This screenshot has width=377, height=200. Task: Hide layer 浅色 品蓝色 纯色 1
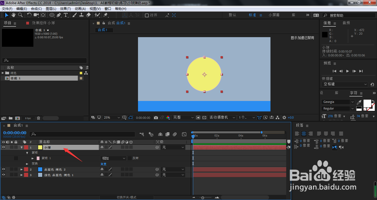tap(4, 175)
